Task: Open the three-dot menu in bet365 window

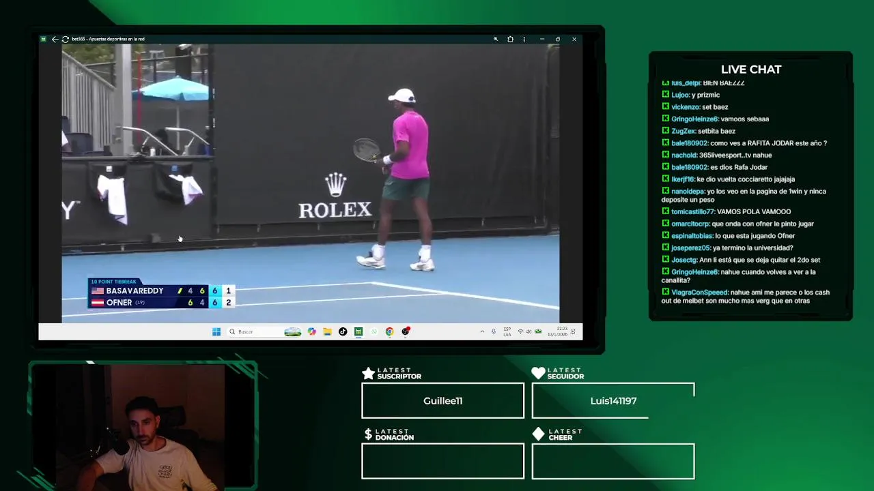Action: 524,39
